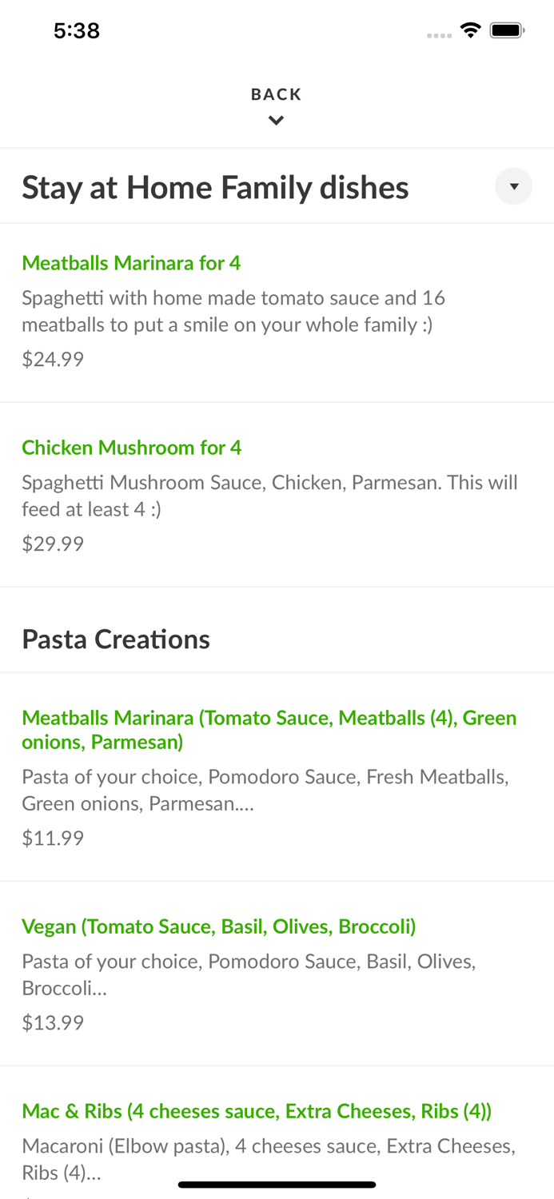The height and width of the screenshot is (1199, 554).
Task: Tap the circular arrow beside Stay at Home header
Action: click(x=514, y=186)
